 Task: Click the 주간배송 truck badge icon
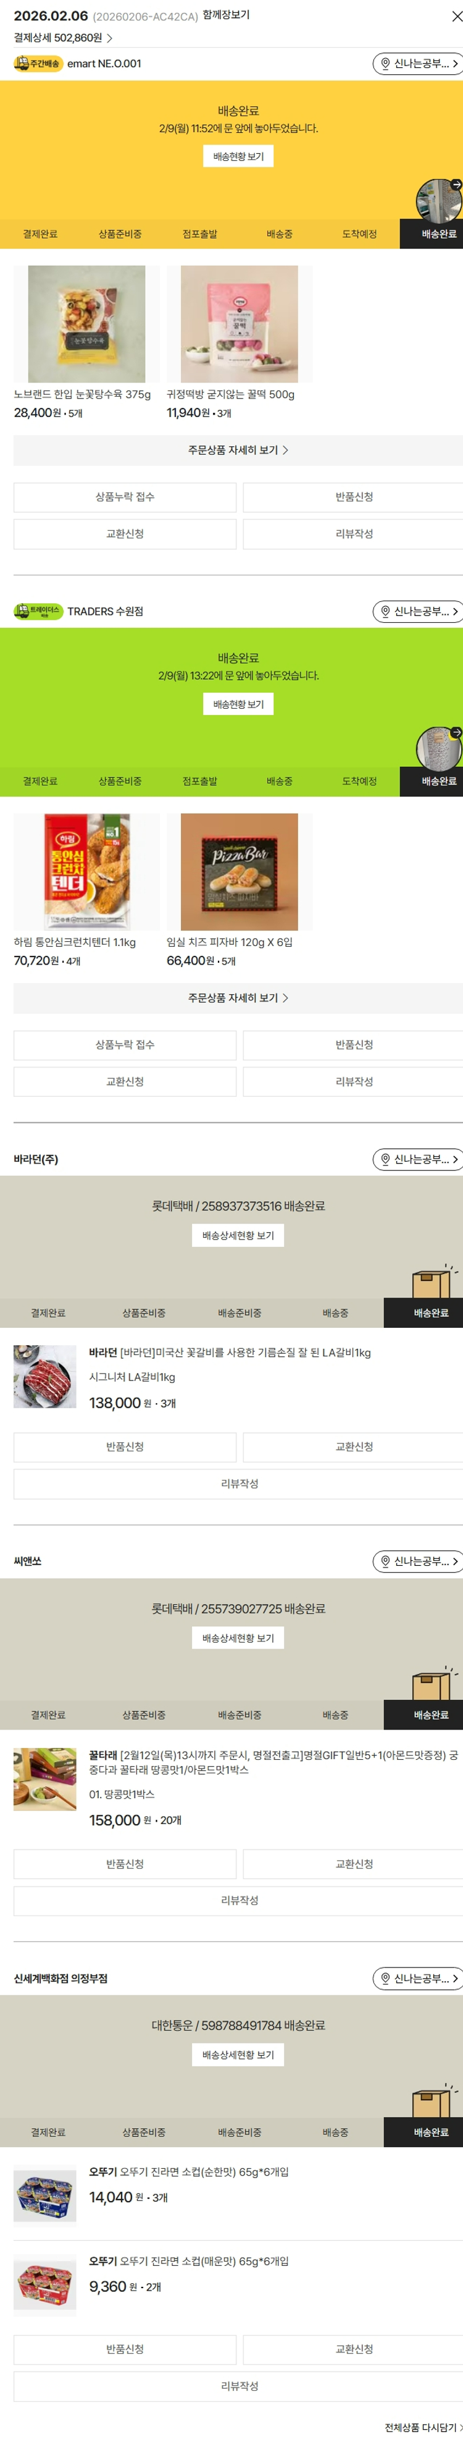click(38, 64)
